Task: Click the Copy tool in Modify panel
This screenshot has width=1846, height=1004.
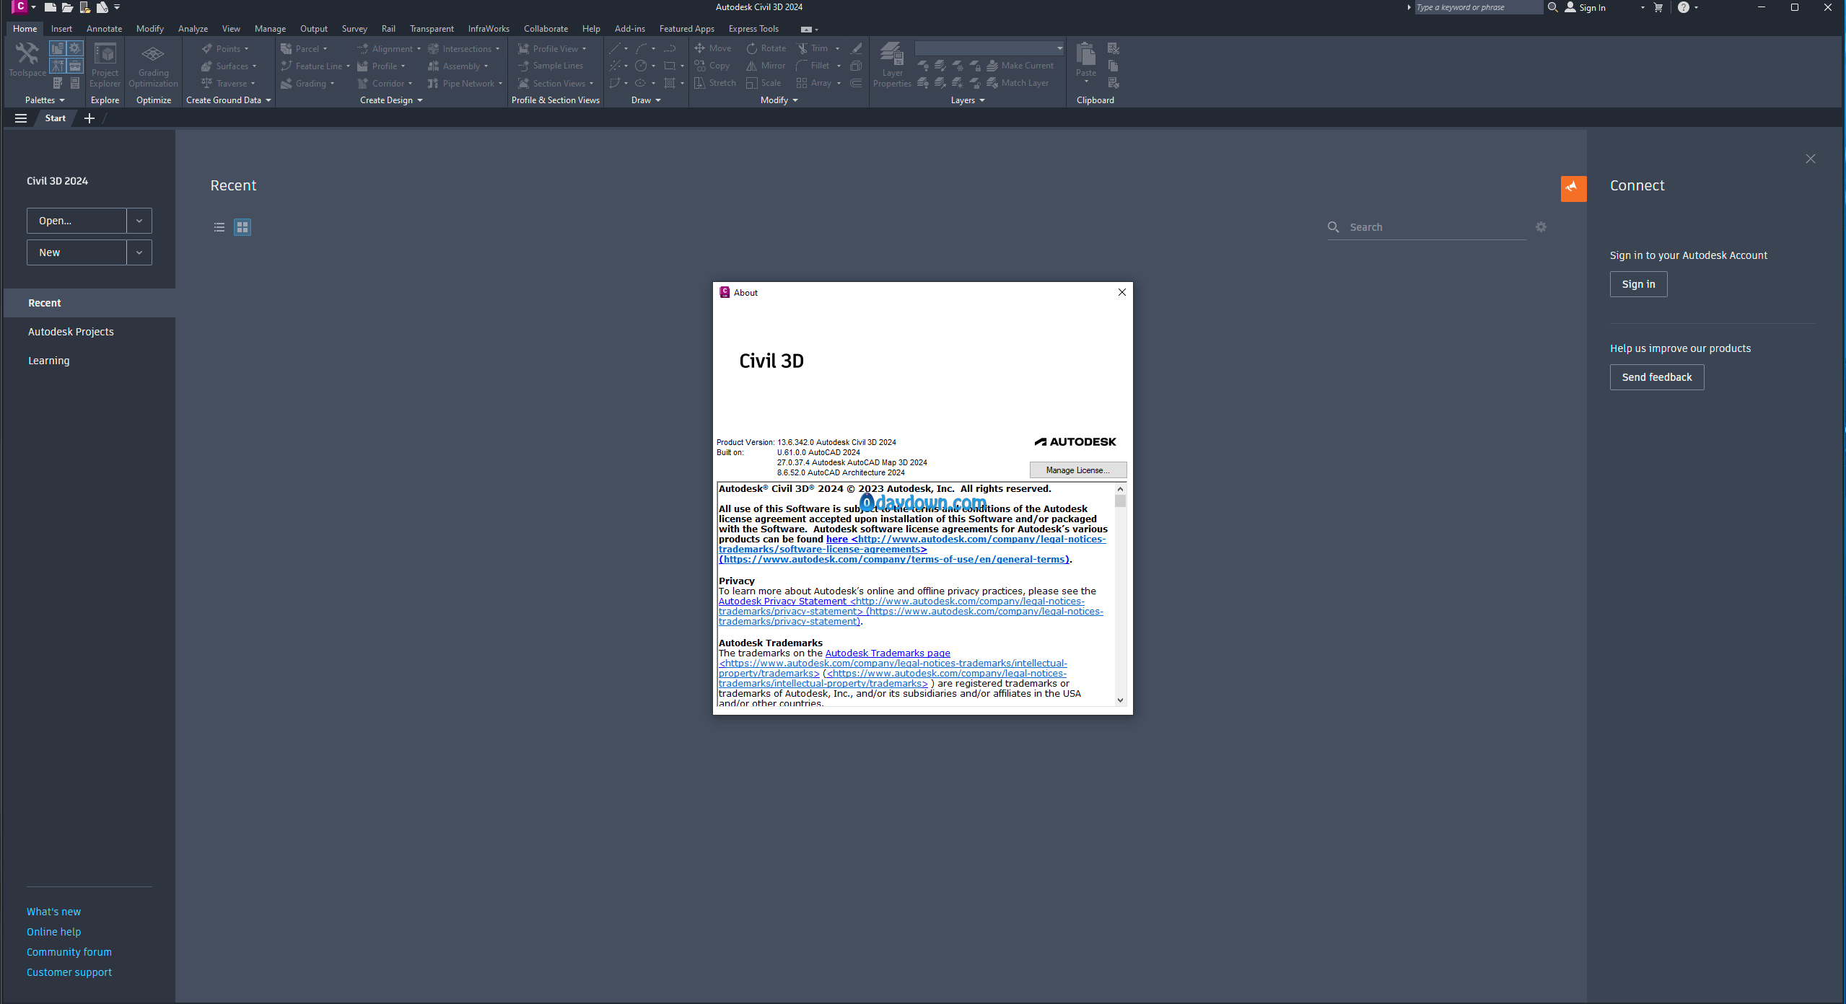Action: (712, 66)
